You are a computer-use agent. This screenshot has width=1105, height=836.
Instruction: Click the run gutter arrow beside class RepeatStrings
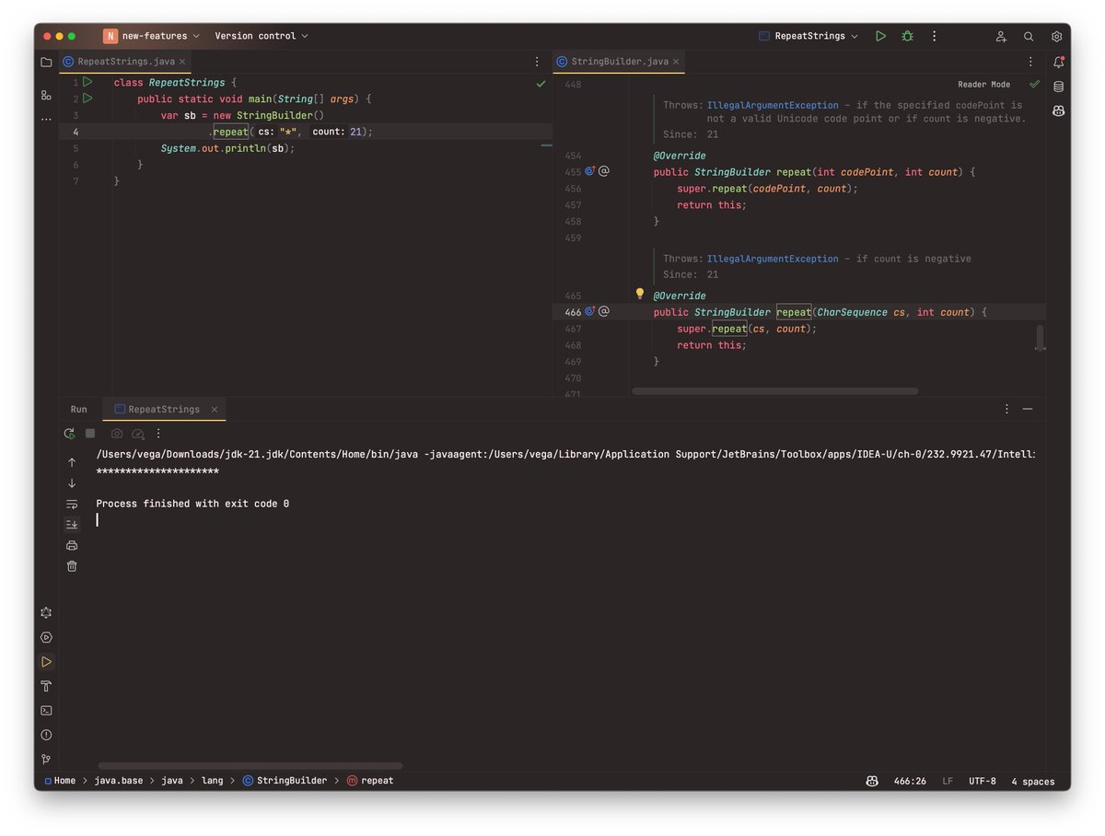pos(88,82)
